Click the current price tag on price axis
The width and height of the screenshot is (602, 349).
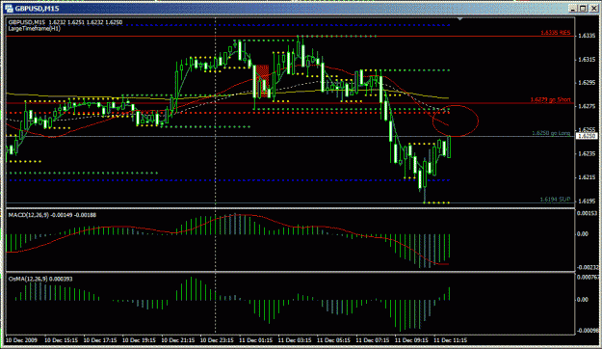588,136
